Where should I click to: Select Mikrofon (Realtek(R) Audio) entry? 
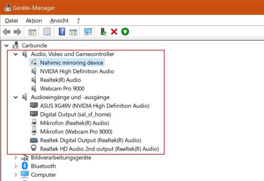(74, 123)
